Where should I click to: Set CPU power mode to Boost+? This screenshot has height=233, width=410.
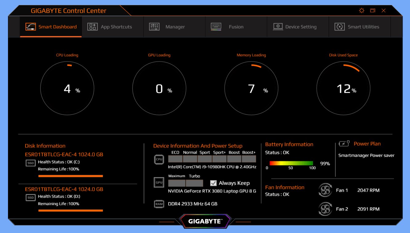point(249,159)
